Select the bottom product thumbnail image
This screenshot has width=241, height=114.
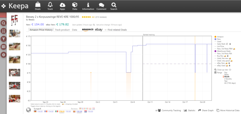(14, 99)
